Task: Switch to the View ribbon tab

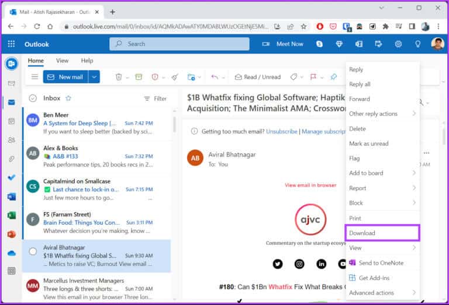Action: tap(62, 61)
